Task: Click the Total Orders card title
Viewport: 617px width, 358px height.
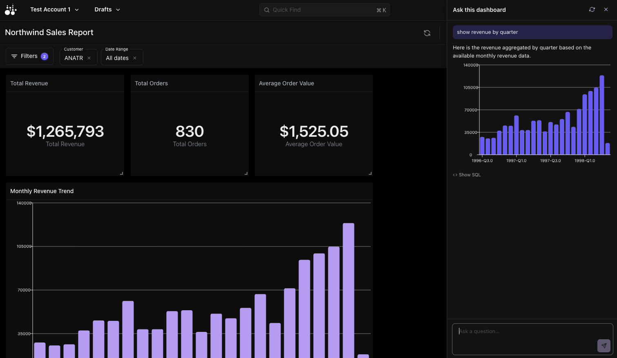Action: [x=151, y=83]
